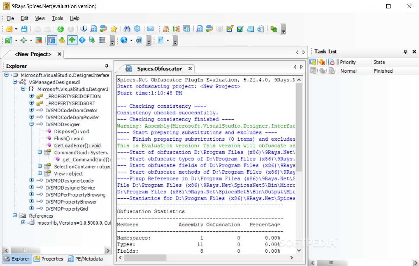
Task: Switch to the PE/Metadata bottom tab
Action: [x=85, y=259]
